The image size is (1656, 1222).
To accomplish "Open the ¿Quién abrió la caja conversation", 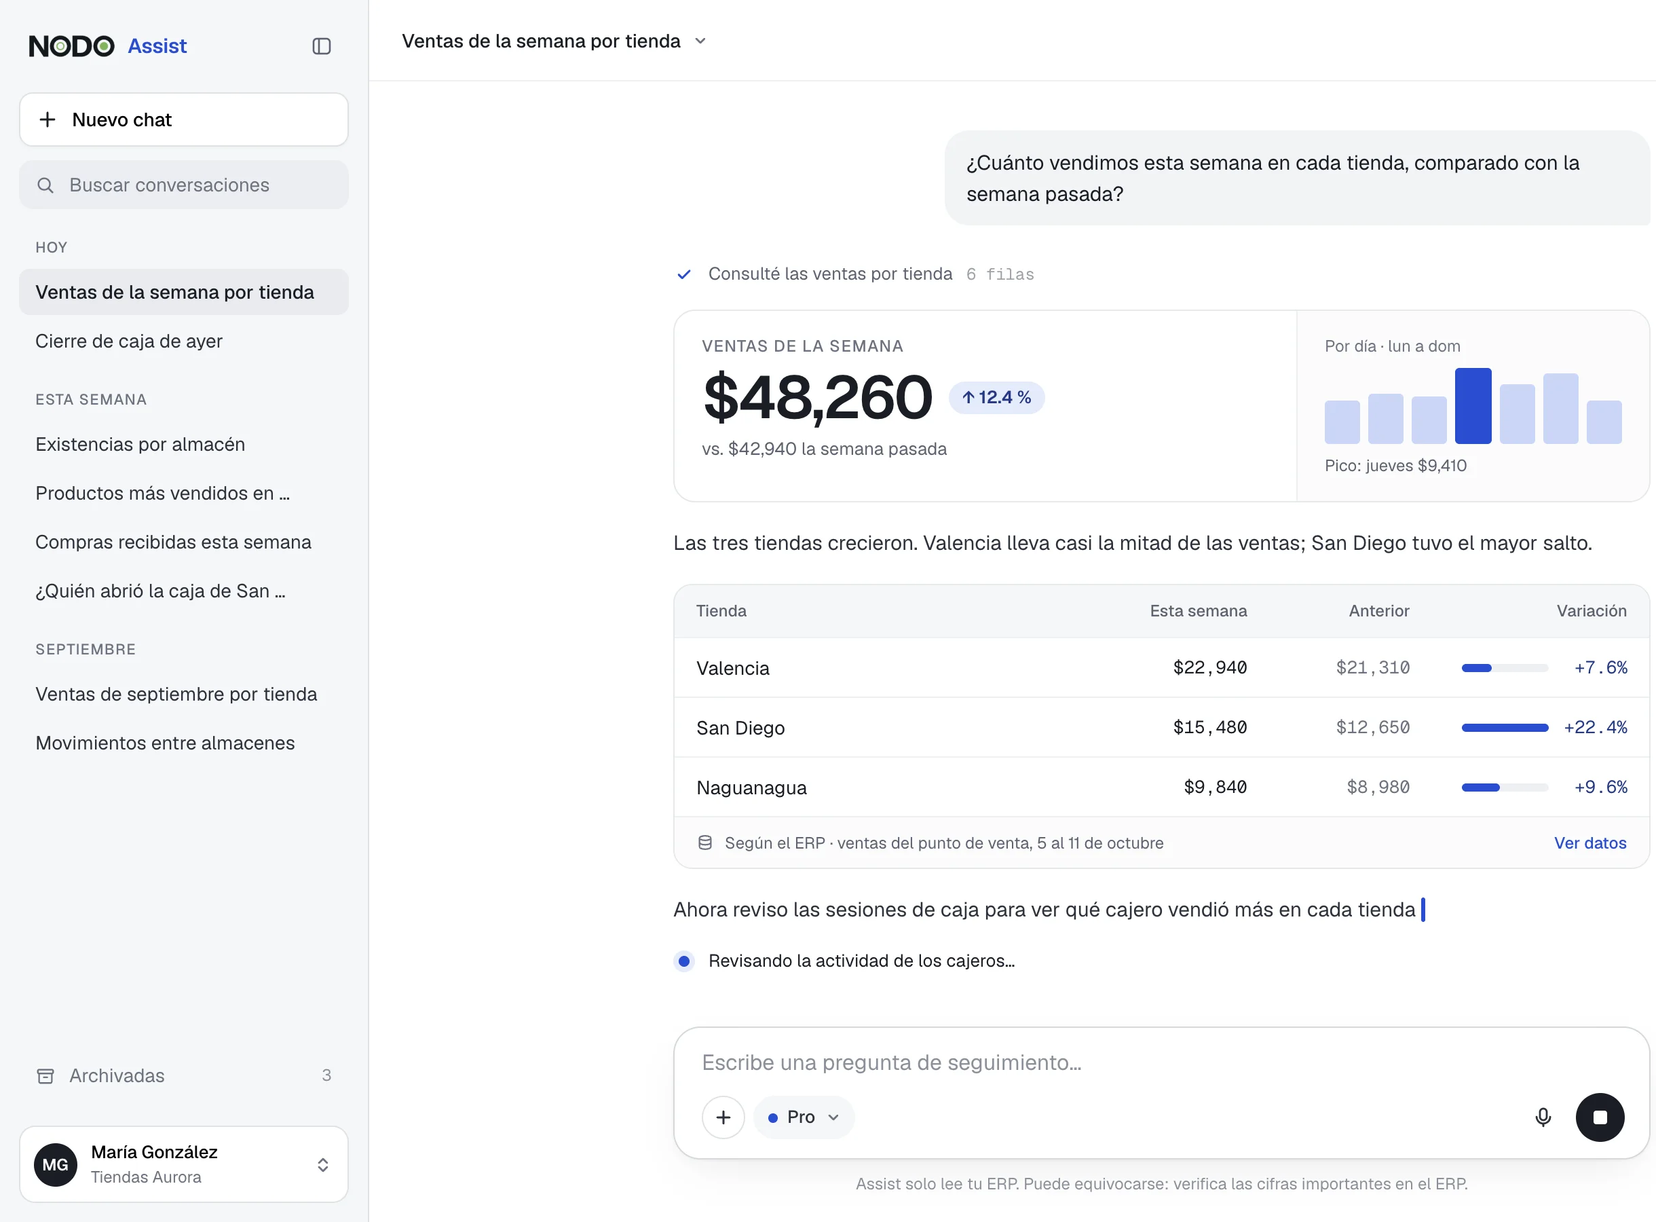I will [183, 590].
